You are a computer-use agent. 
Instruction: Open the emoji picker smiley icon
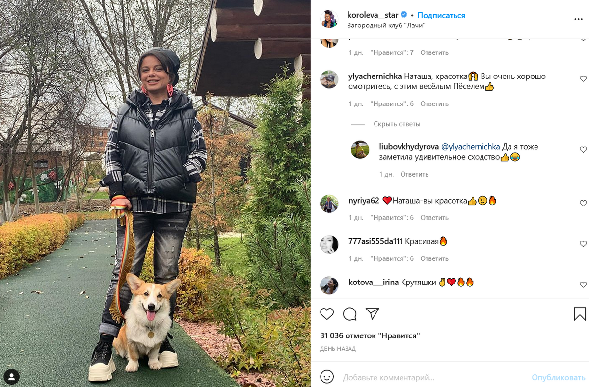coord(327,377)
